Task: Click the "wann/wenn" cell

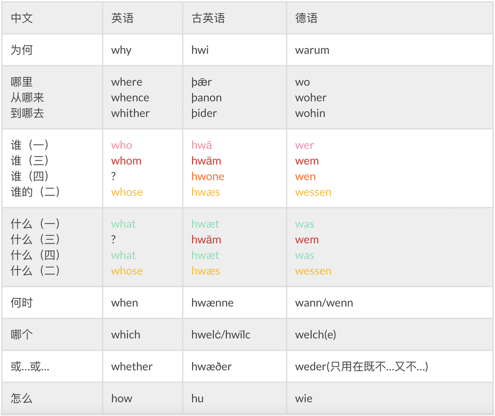Action: (x=324, y=303)
